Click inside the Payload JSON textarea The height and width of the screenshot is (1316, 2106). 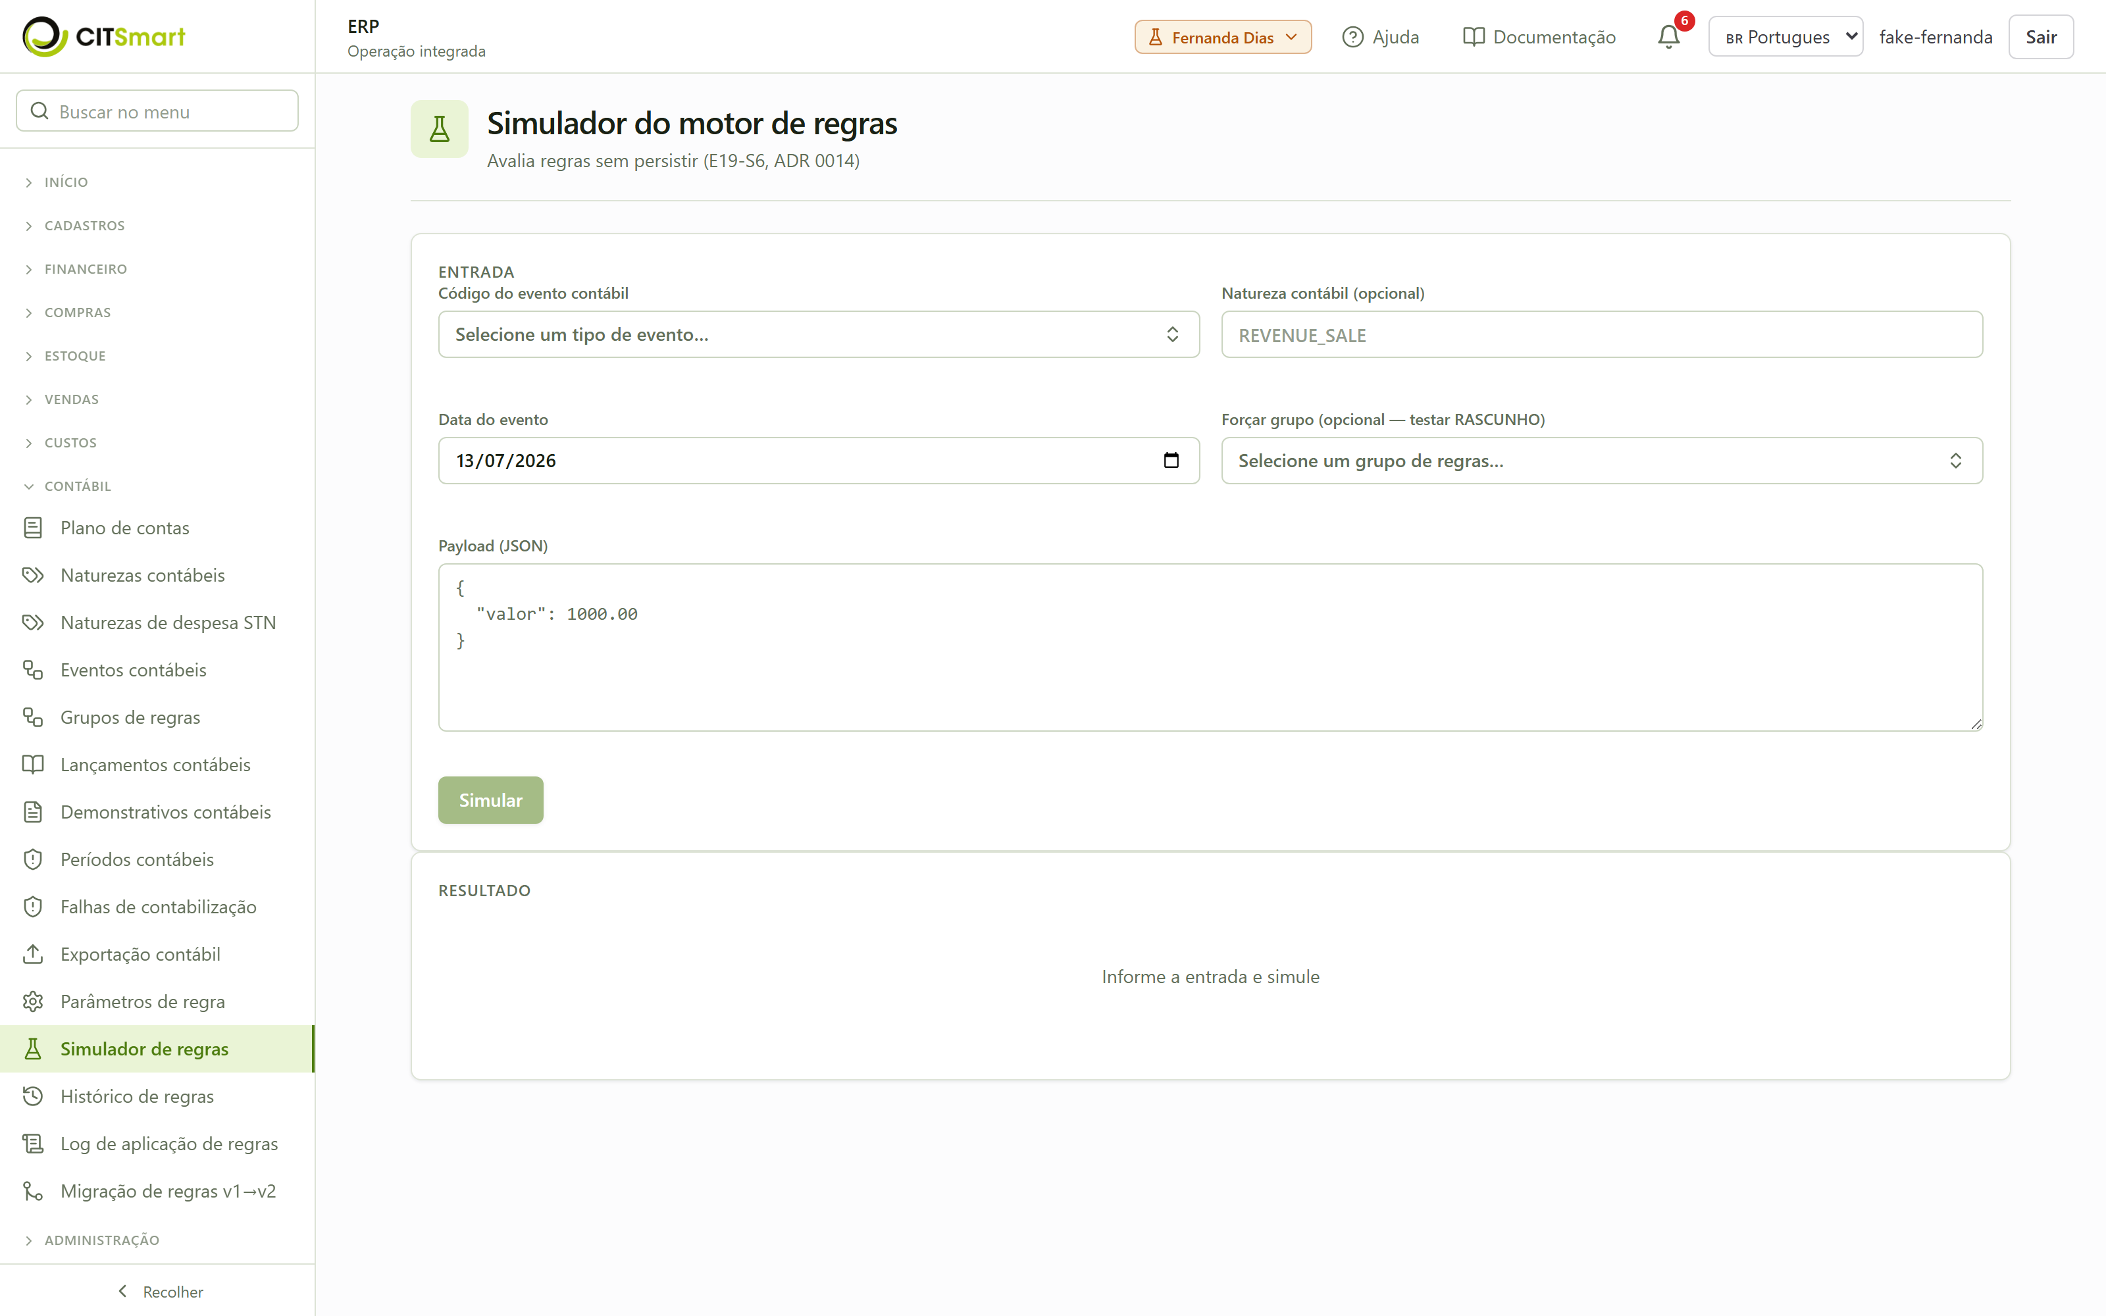1210,647
